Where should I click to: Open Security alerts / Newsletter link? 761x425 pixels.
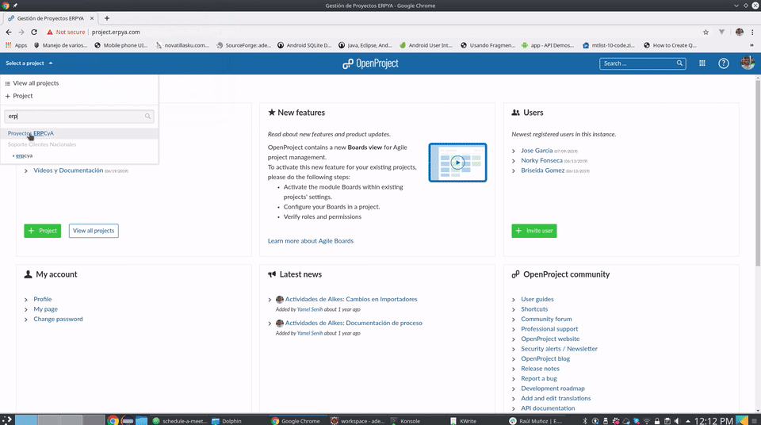pyautogui.click(x=559, y=349)
